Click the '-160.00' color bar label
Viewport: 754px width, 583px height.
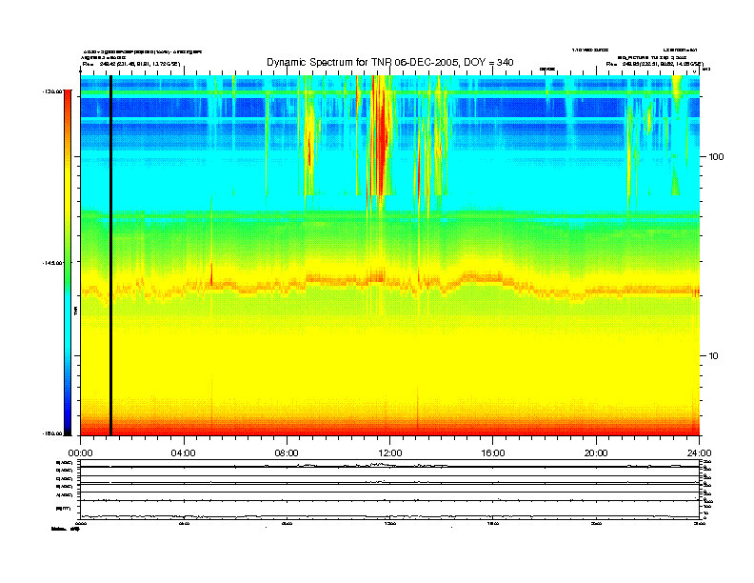[53, 433]
